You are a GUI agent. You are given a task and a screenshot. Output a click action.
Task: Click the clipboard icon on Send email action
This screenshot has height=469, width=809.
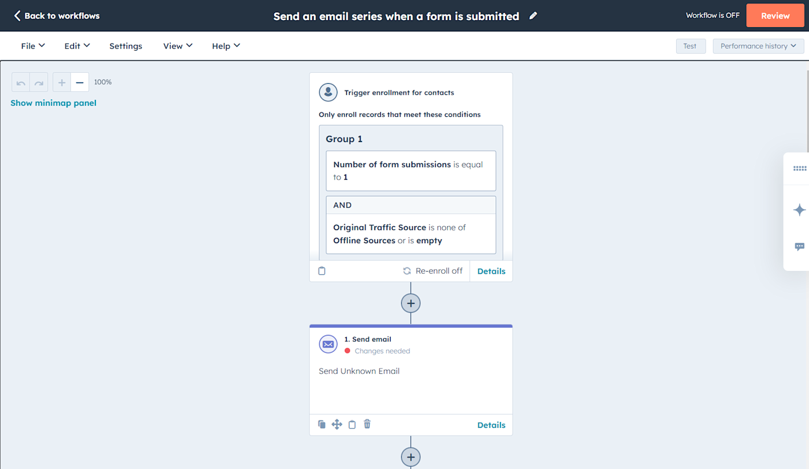(x=352, y=425)
